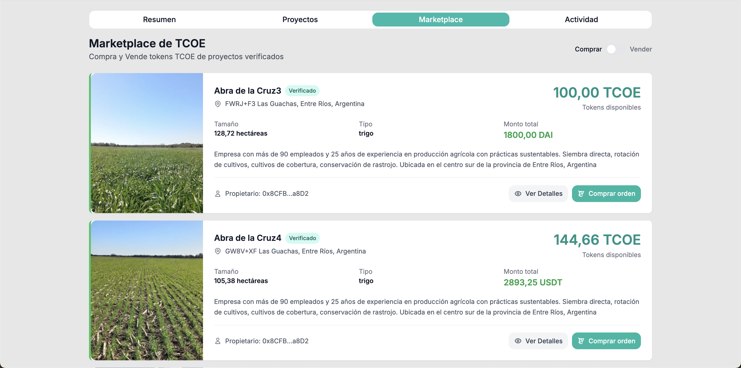Screen dimensions: 741x368
Task: Click the Verificado badge on Cruz3
Action: click(302, 91)
